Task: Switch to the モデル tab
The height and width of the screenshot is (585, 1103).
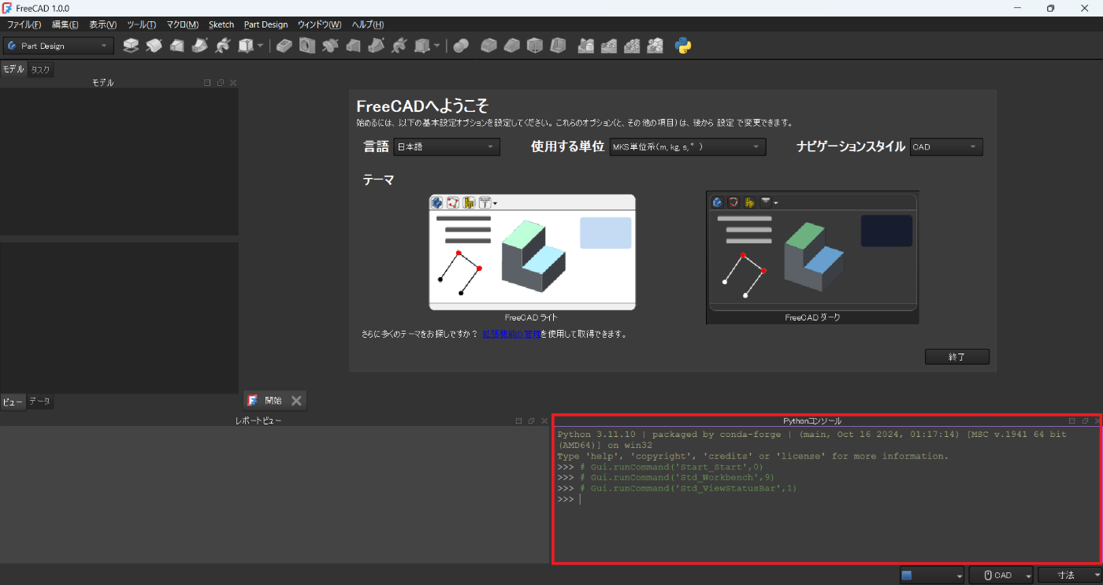Action: [x=13, y=69]
